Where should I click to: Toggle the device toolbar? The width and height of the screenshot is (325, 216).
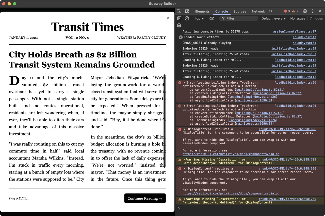[x=187, y=11]
